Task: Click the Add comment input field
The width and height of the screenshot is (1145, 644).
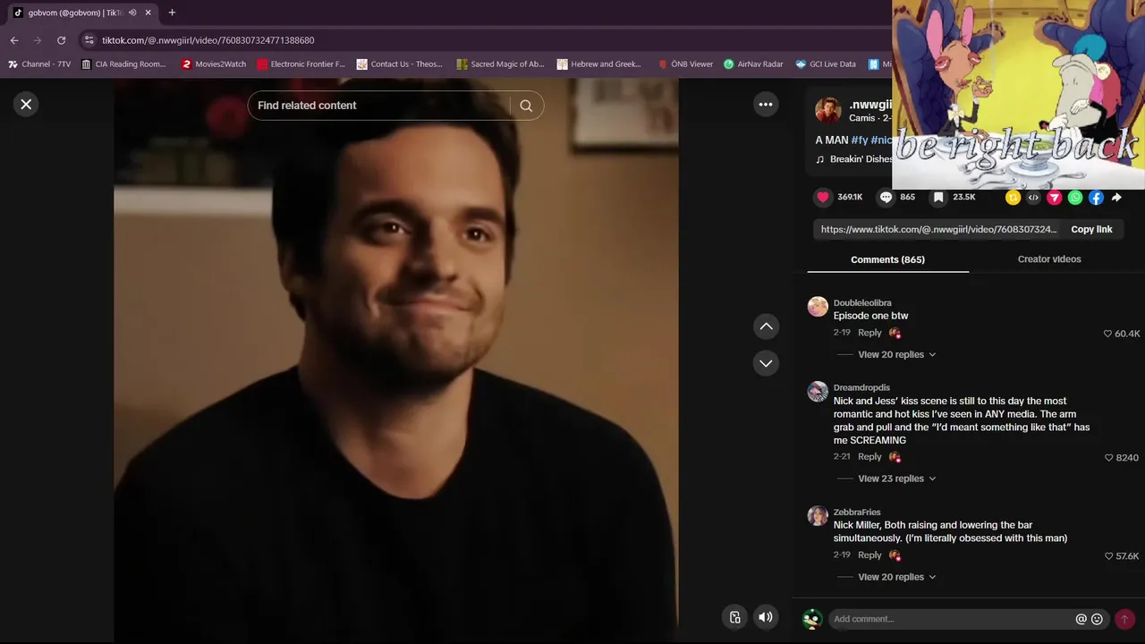Action: [x=950, y=619]
